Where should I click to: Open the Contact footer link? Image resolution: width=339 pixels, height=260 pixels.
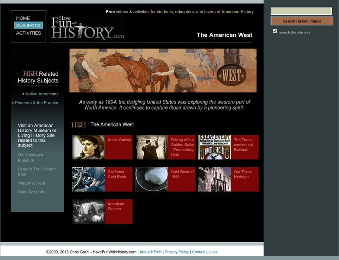pos(199,252)
